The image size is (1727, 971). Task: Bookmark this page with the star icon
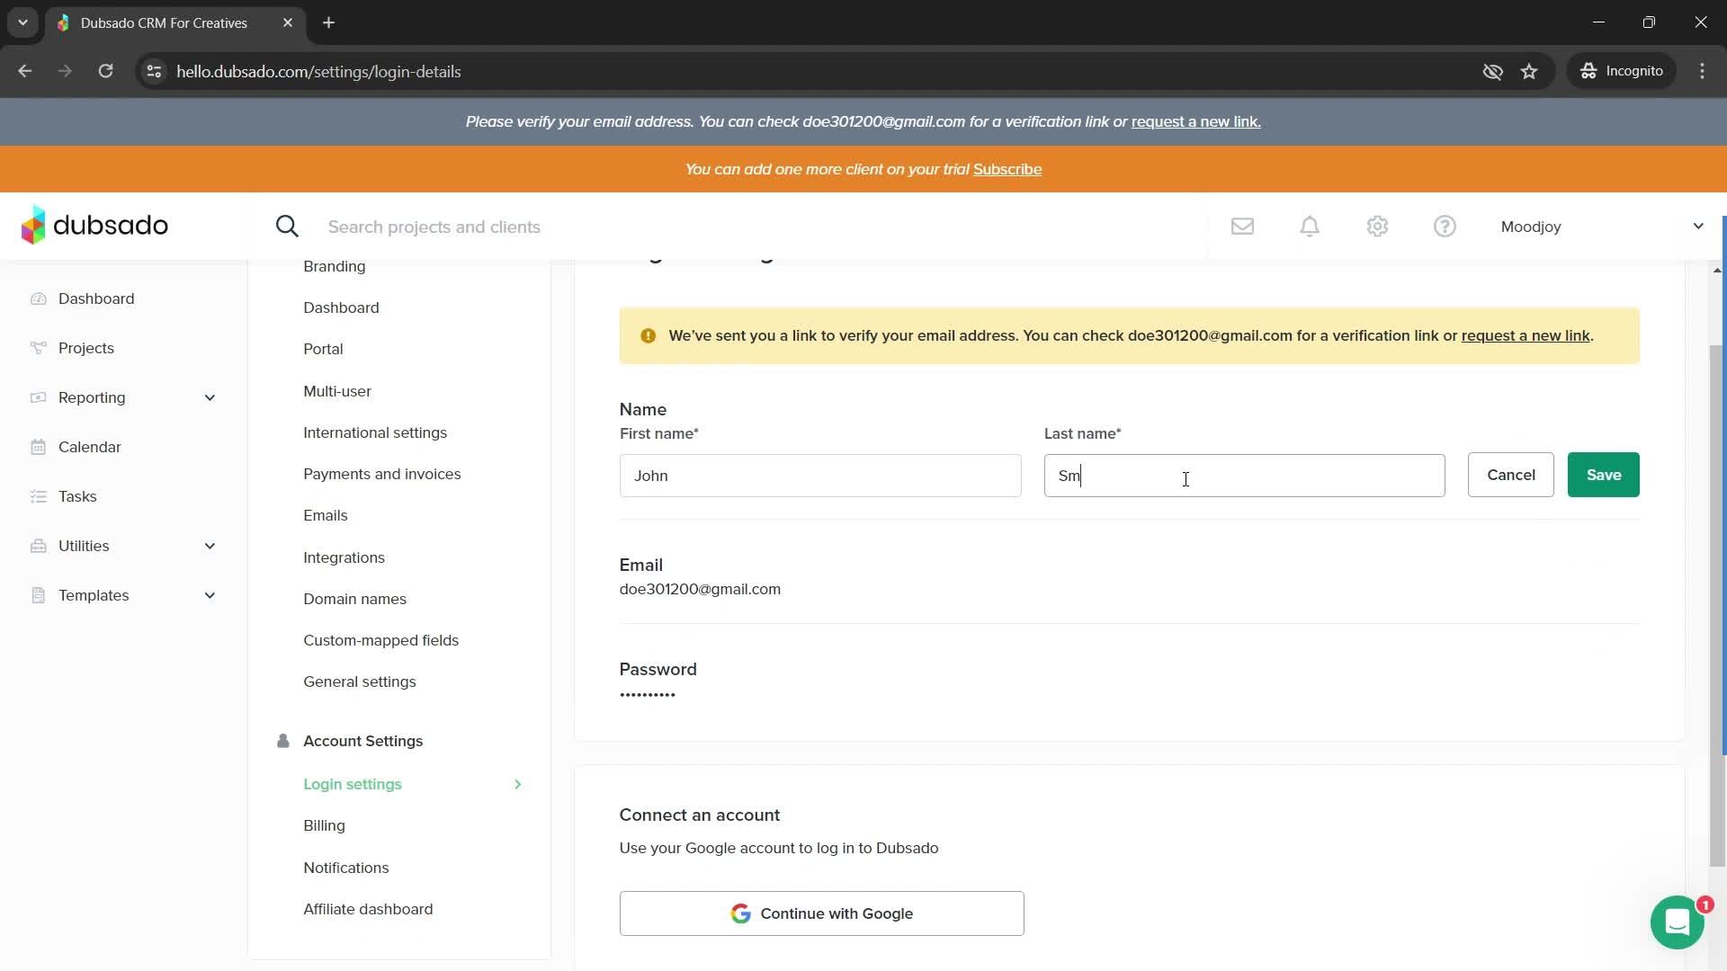click(x=1529, y=71)
